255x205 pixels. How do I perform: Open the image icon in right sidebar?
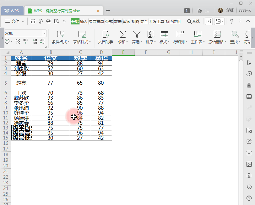click(249, 164)
